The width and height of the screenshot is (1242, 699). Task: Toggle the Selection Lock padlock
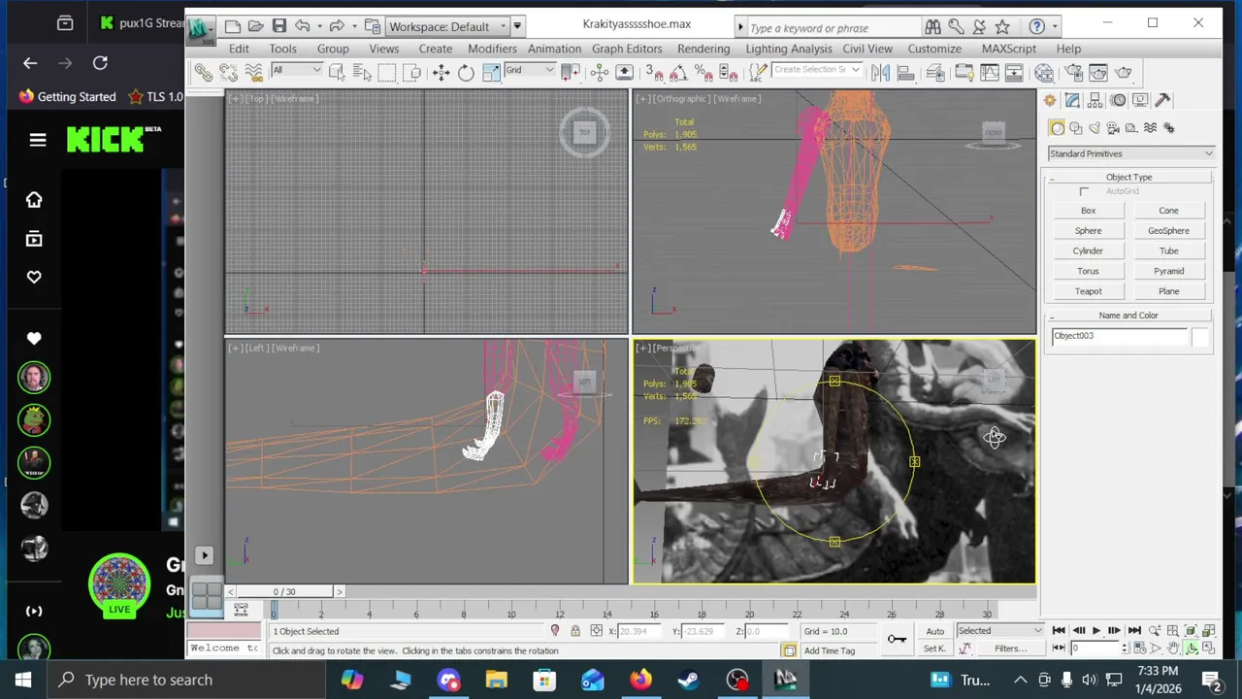(x=574, y=631)
